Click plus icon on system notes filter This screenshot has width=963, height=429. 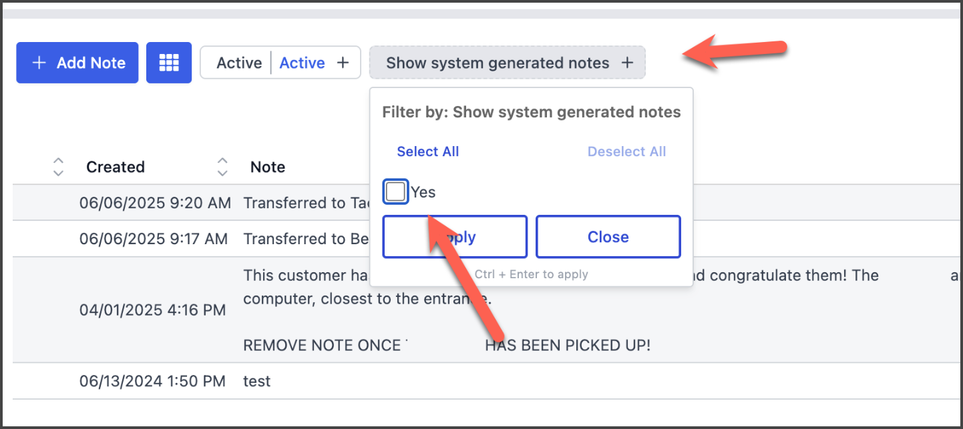[x=627, y=63]
